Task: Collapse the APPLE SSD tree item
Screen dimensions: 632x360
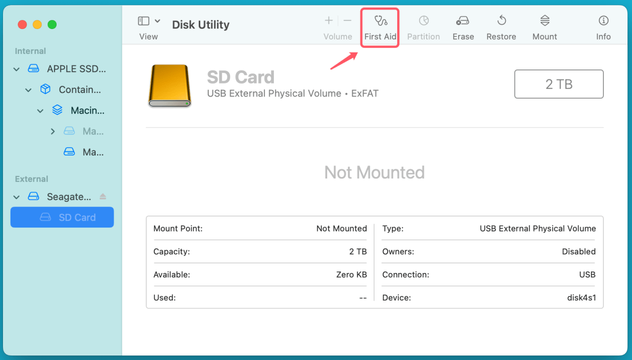Action: [16, 69]
